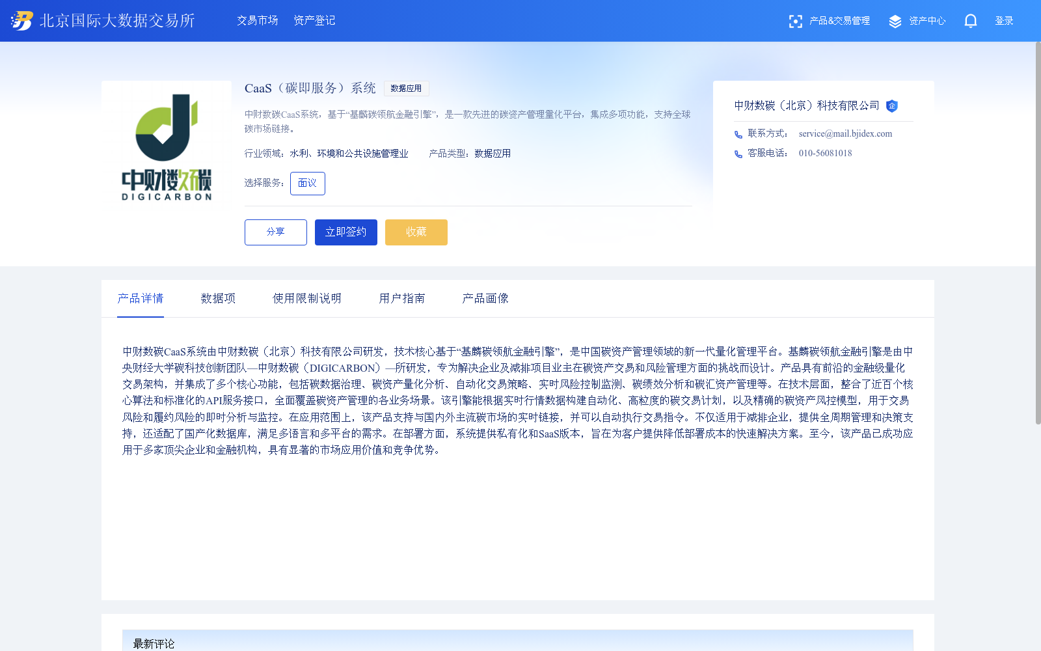Switch to the 产品详情 tab
This screenshot has width=1041, height=651.
141,299
